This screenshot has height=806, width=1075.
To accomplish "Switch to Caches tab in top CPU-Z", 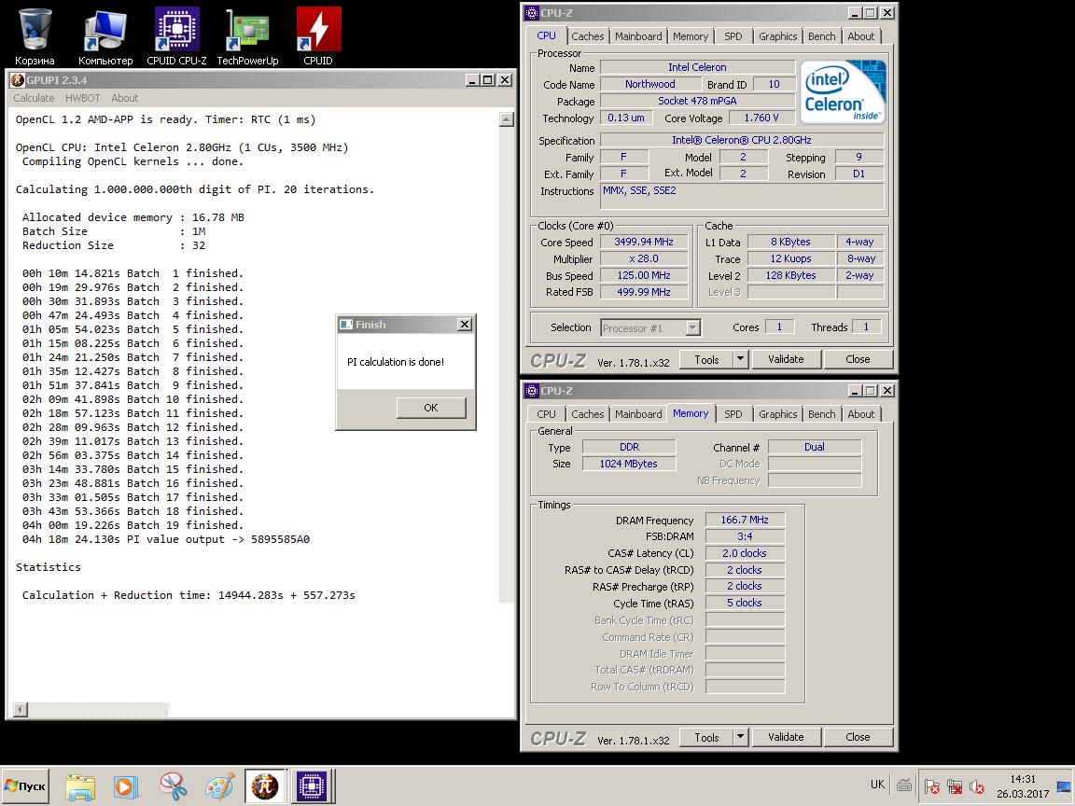I will [x=588, y=36].
